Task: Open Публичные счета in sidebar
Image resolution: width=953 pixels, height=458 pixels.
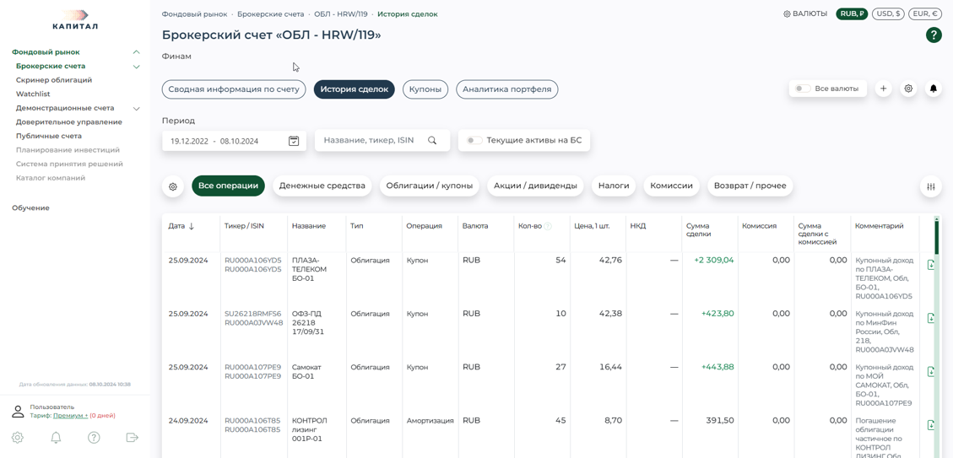Action: pos(49,136)
